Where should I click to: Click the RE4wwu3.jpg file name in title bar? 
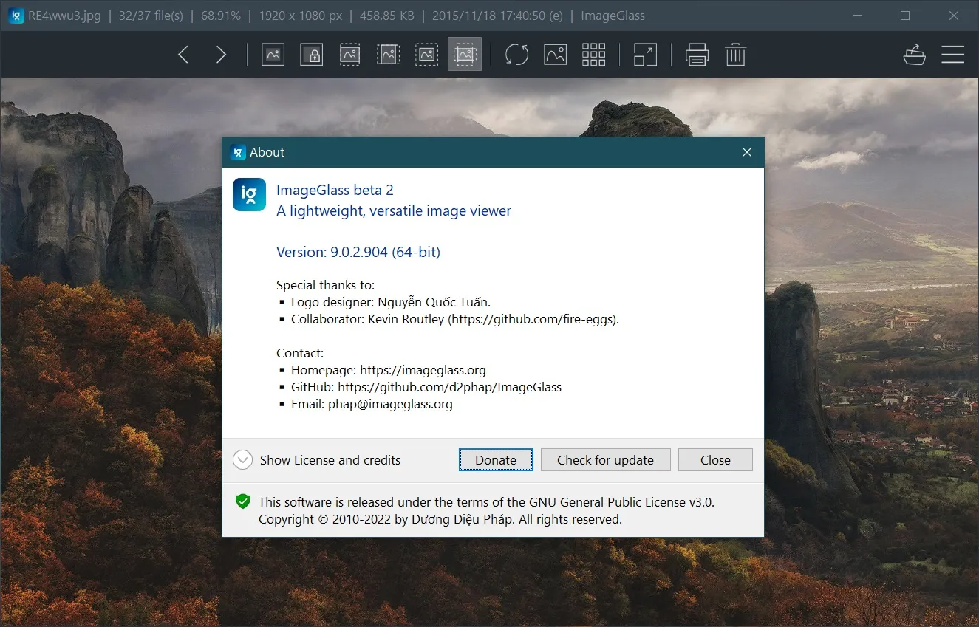(64, 16)
